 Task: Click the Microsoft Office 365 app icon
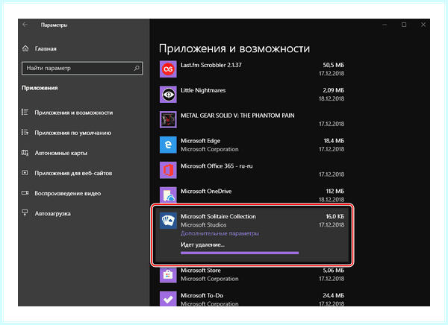point(168,170)
